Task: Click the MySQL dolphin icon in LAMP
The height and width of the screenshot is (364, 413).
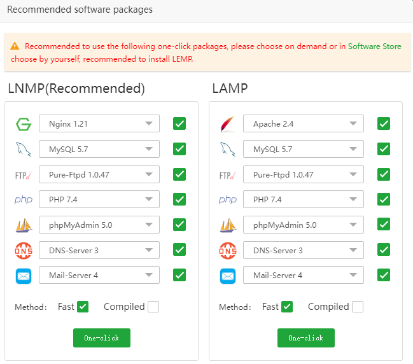Action: 228,149
